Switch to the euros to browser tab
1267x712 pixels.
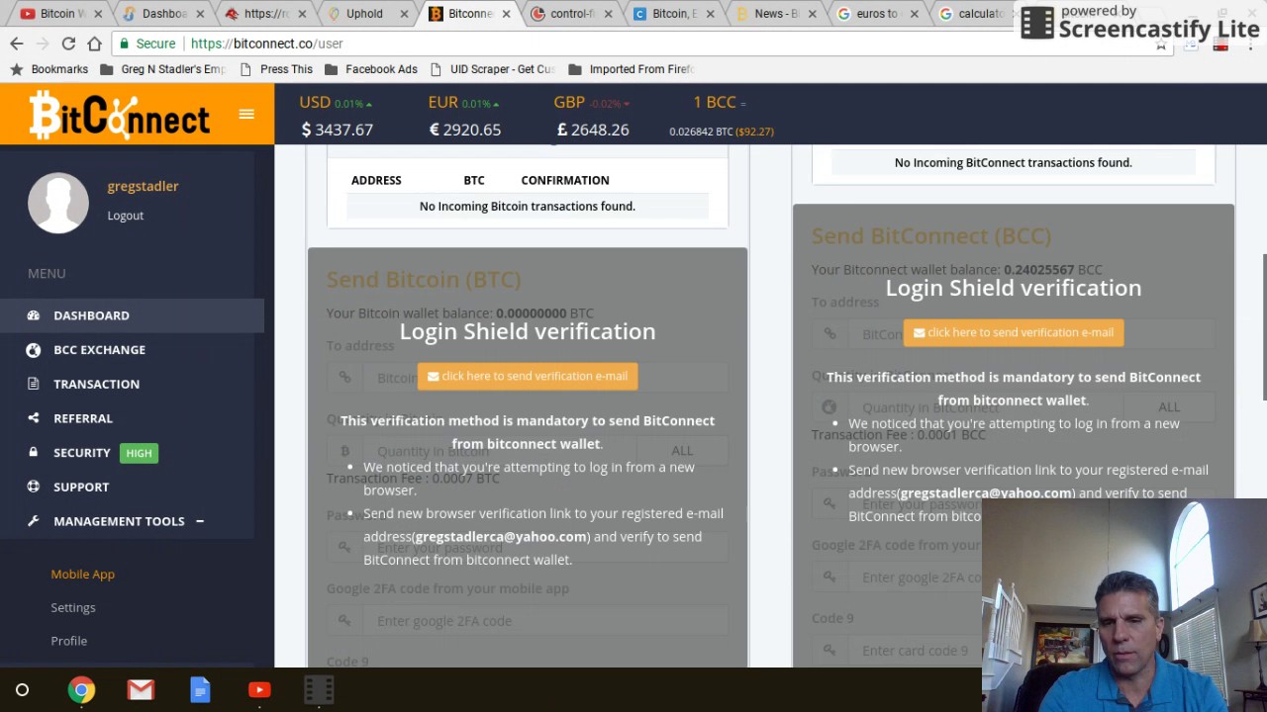click(876, 14)
